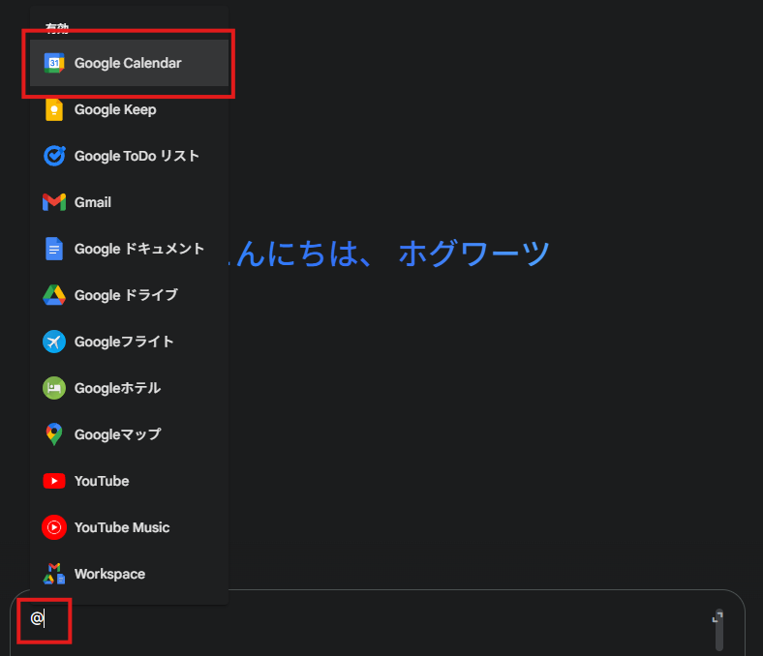The image size is (763, 656).
Task: Select Googleマップ entry
Action: [x=129, y=434]
